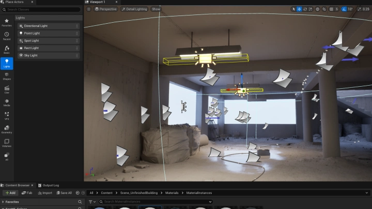The width and height of the screenshot is (372, 209).
Task: Click Save All in Content Browser
Action: (x=64, y=193)
